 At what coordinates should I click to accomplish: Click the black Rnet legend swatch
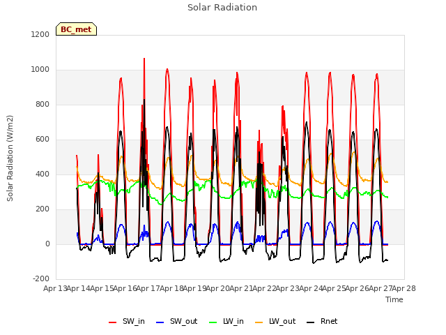click(311, 322)
